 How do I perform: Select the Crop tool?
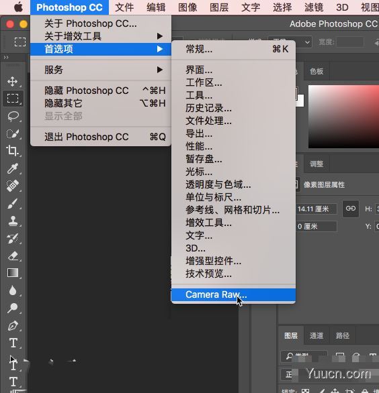click(x=12, y=151)
